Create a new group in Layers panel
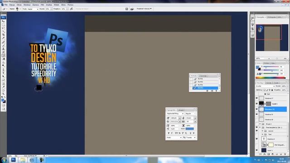The height and width of the screenshot is (163, 290). [277, 154]
